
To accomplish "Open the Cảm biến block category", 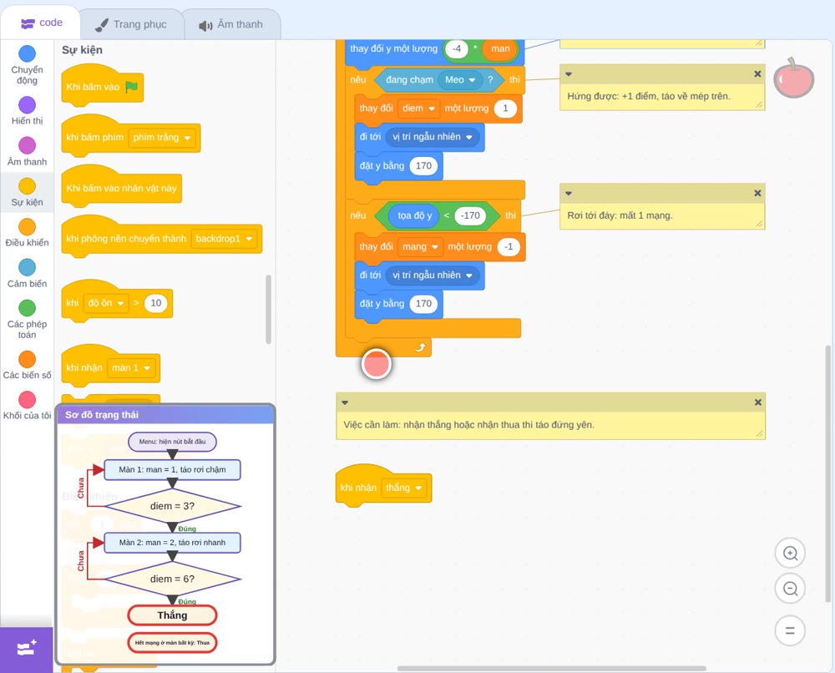I will (27, 273).
